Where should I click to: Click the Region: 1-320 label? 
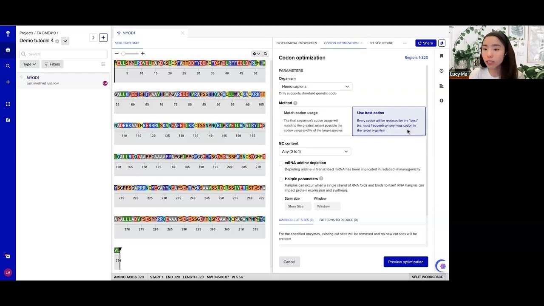click(x=416, y=57)
